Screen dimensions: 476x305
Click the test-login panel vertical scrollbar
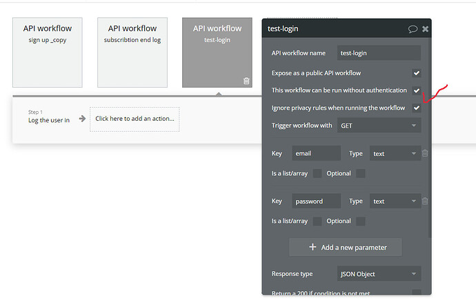pyautogui.click(x=430, y=137)
